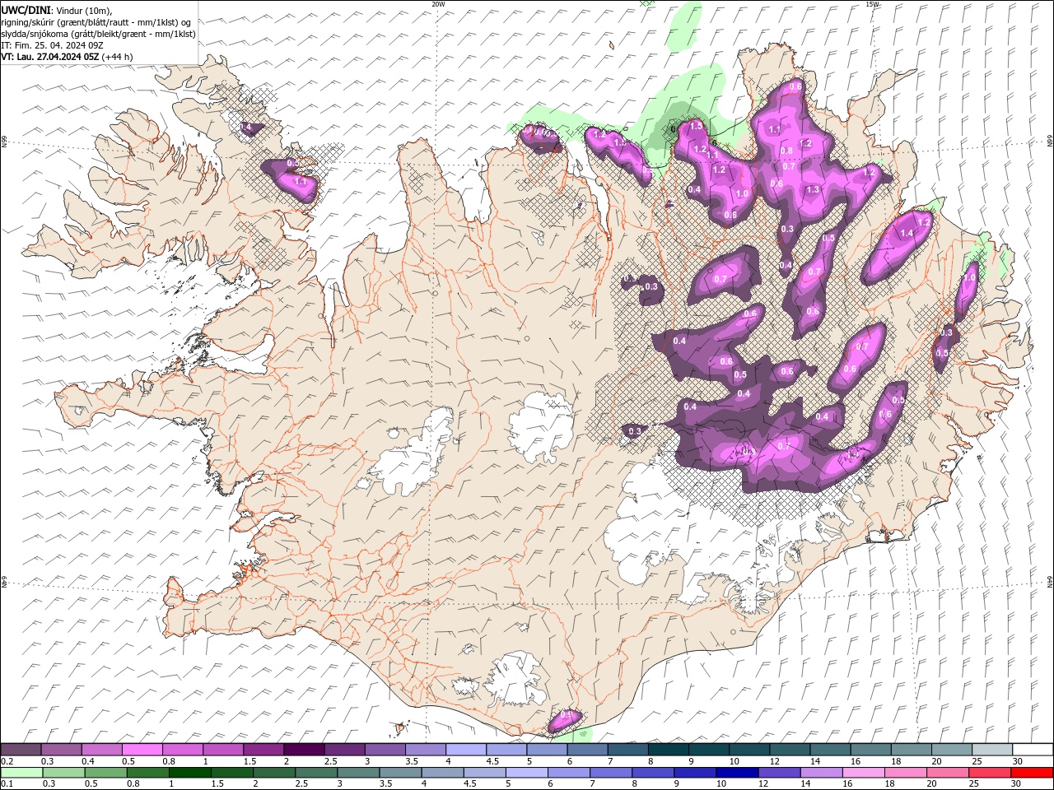Click the lower legend light pink swatch labeled 16
Screen dimensions: 1054x790
[863, 773]
